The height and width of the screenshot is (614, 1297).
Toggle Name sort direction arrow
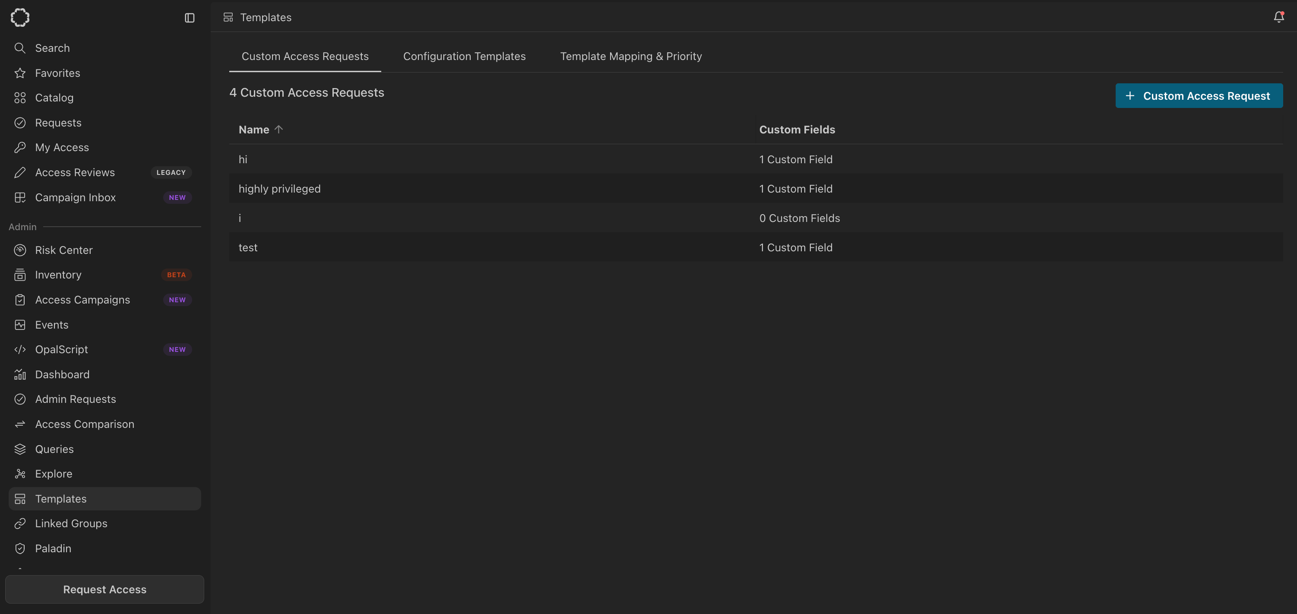[278, 130]
